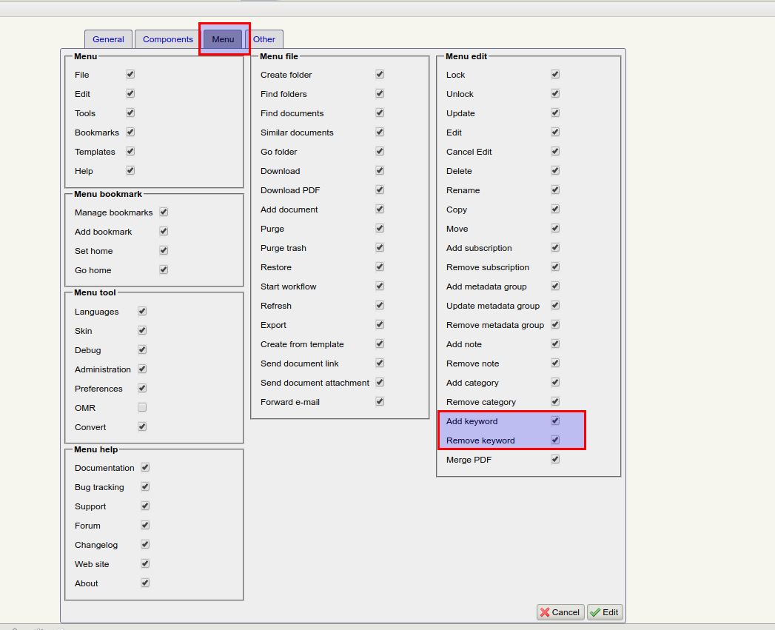Uncheck the Merge PDF checkbox
Viewport: 775px width, 630px height.
tap(555, 459)
